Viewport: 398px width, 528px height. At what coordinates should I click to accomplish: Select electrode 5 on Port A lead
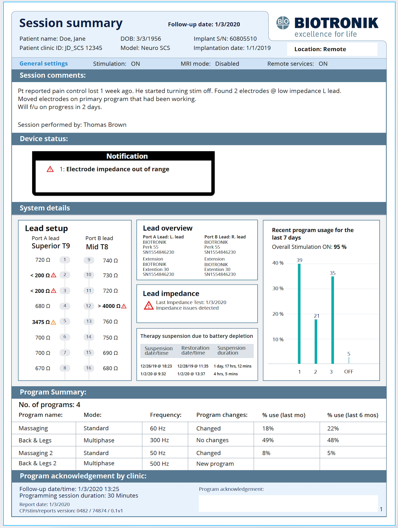tap(65, 321)
